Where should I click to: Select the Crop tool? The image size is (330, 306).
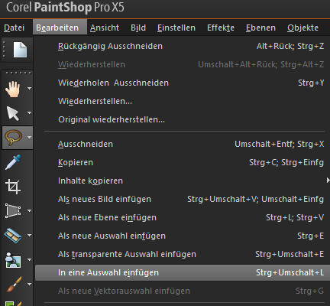click(13, 187)
